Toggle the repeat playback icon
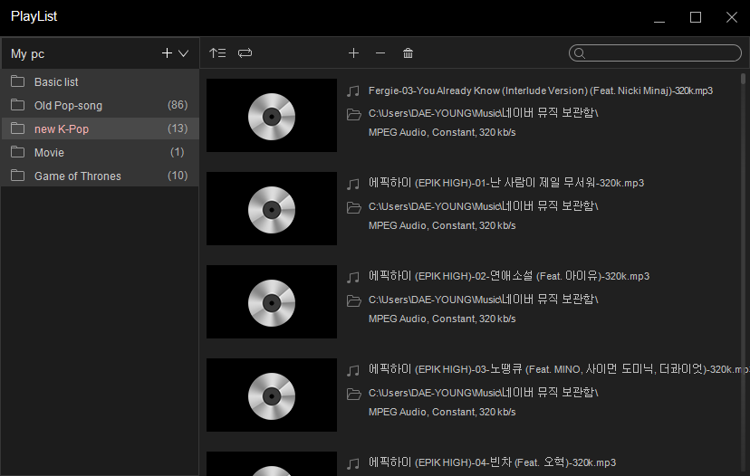The image size is (750, 476). coord(245,53)
